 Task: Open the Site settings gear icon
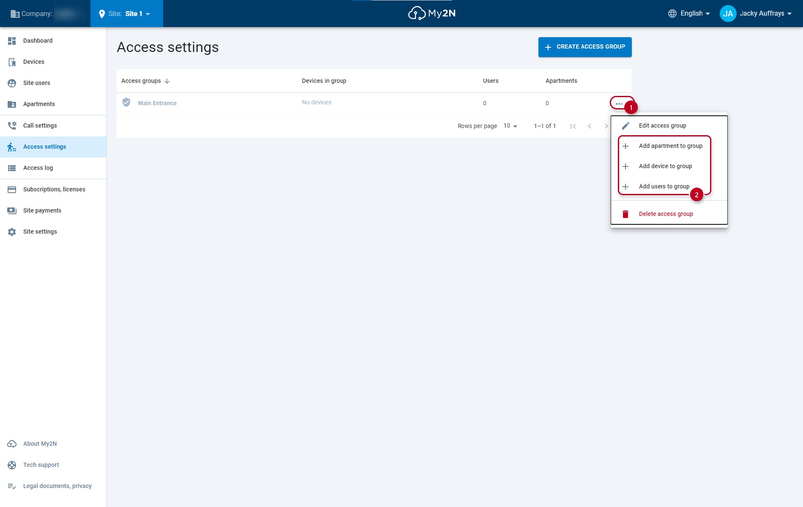[12, 232]
